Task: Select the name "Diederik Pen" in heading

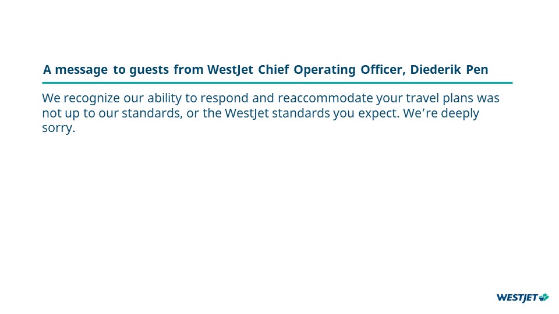Action: tap(449, 70)
